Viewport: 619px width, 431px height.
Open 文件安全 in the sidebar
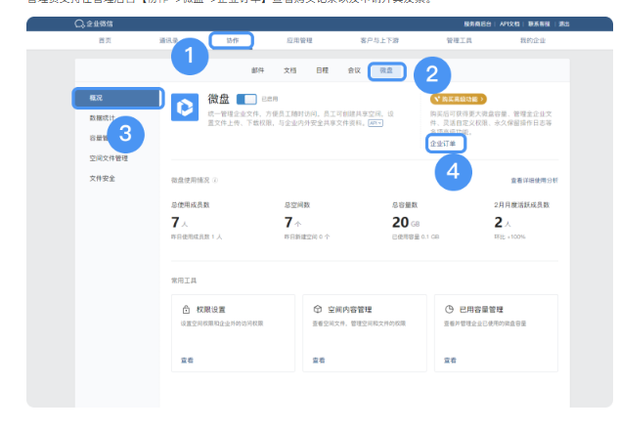[x=102, y=178]
